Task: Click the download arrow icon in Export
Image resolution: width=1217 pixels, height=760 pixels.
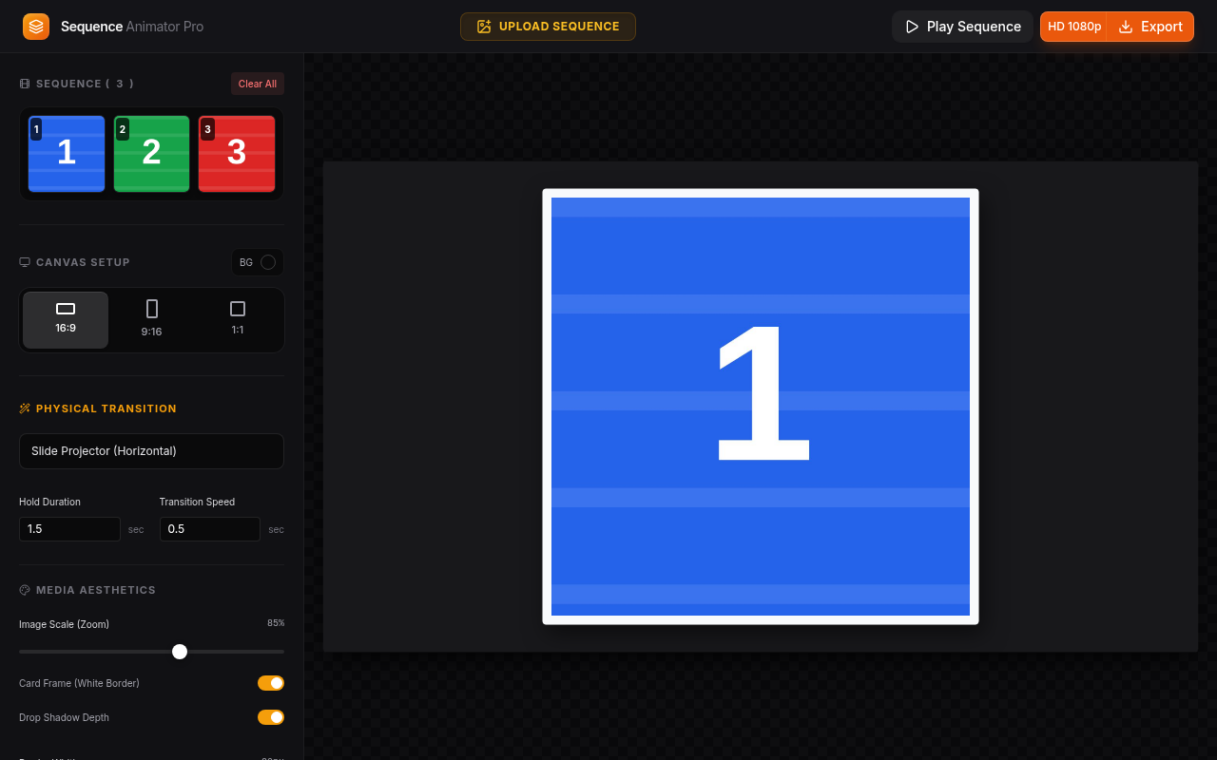Action: coord(1126,27)
